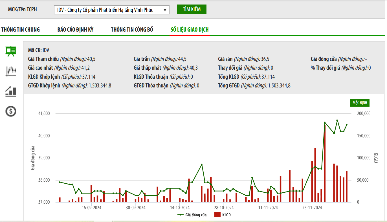Click the MẶC ĐỊNH reset button
Image resolution: width=387 pixels, height=222 pixels.
click(360, 103)
